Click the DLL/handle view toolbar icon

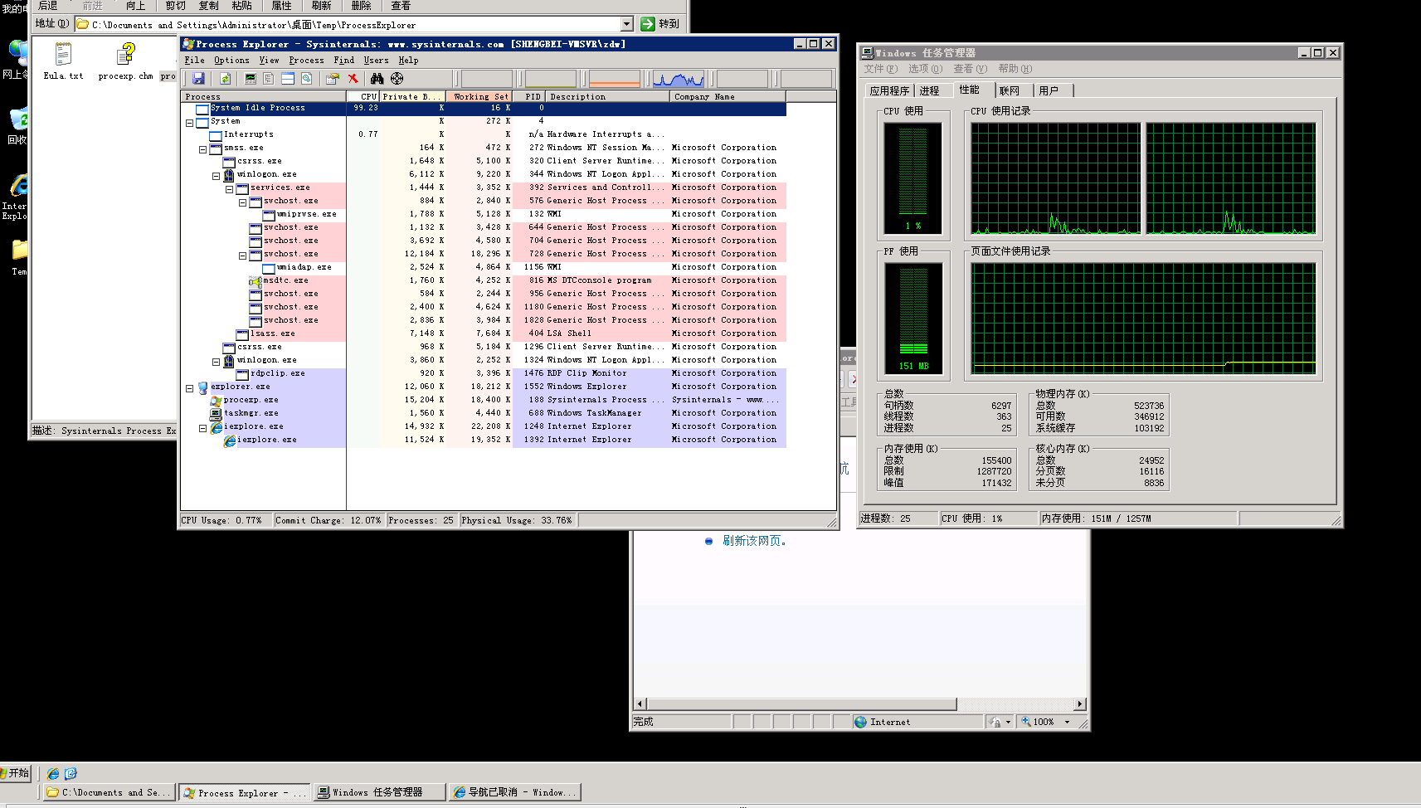(307, 79)
